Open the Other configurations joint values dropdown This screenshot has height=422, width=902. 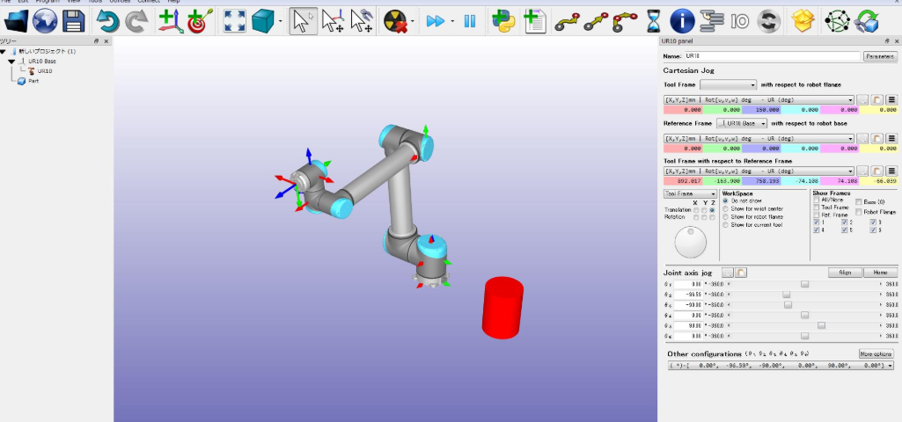(780, 365)
